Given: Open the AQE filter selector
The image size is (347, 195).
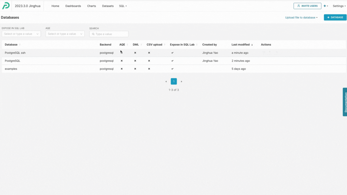Looking at the screenshot, I should pyautogui.click(x=65, y=34).
